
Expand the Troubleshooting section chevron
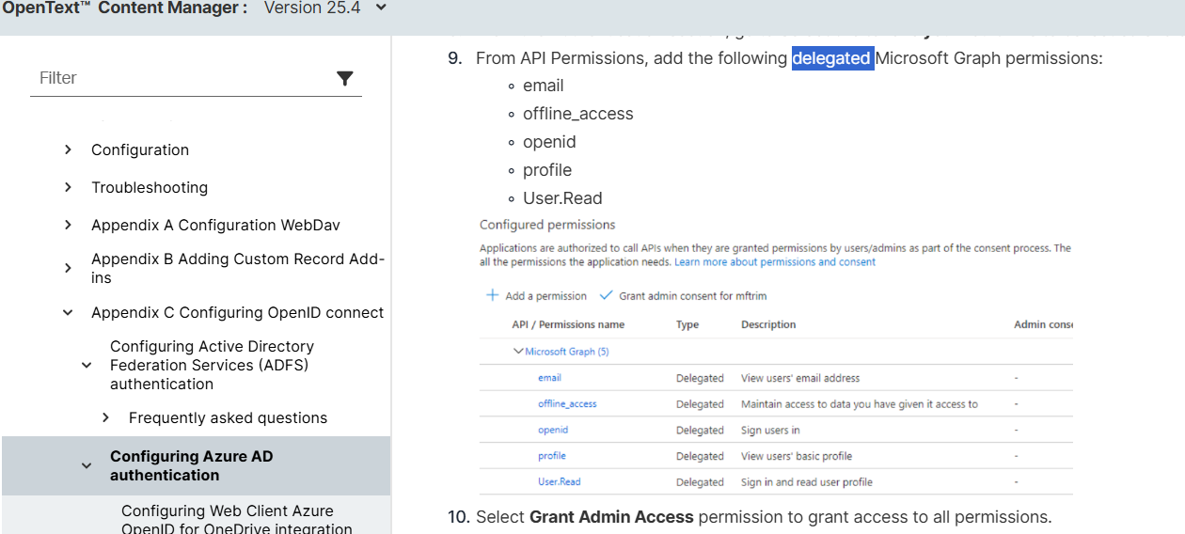pos(68,187)
